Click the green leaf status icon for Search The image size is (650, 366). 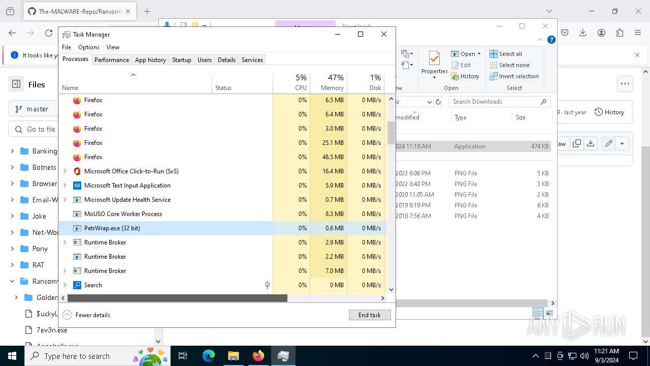click(x=267, y=285)
